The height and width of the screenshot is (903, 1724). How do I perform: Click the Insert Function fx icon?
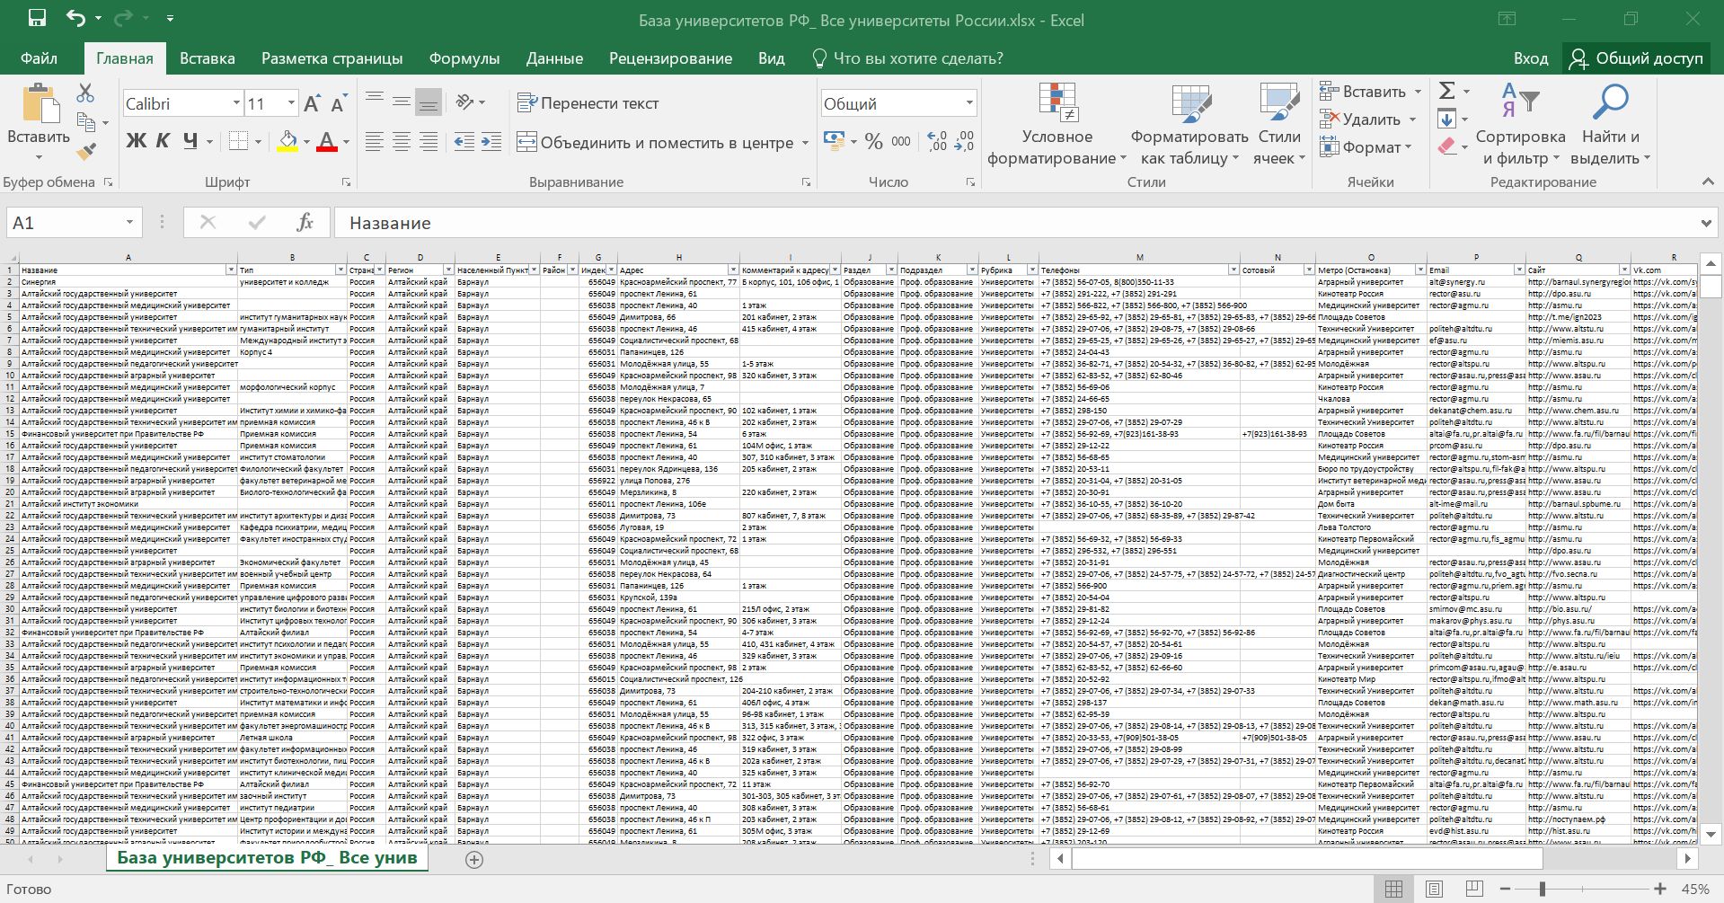pos(305,223)
